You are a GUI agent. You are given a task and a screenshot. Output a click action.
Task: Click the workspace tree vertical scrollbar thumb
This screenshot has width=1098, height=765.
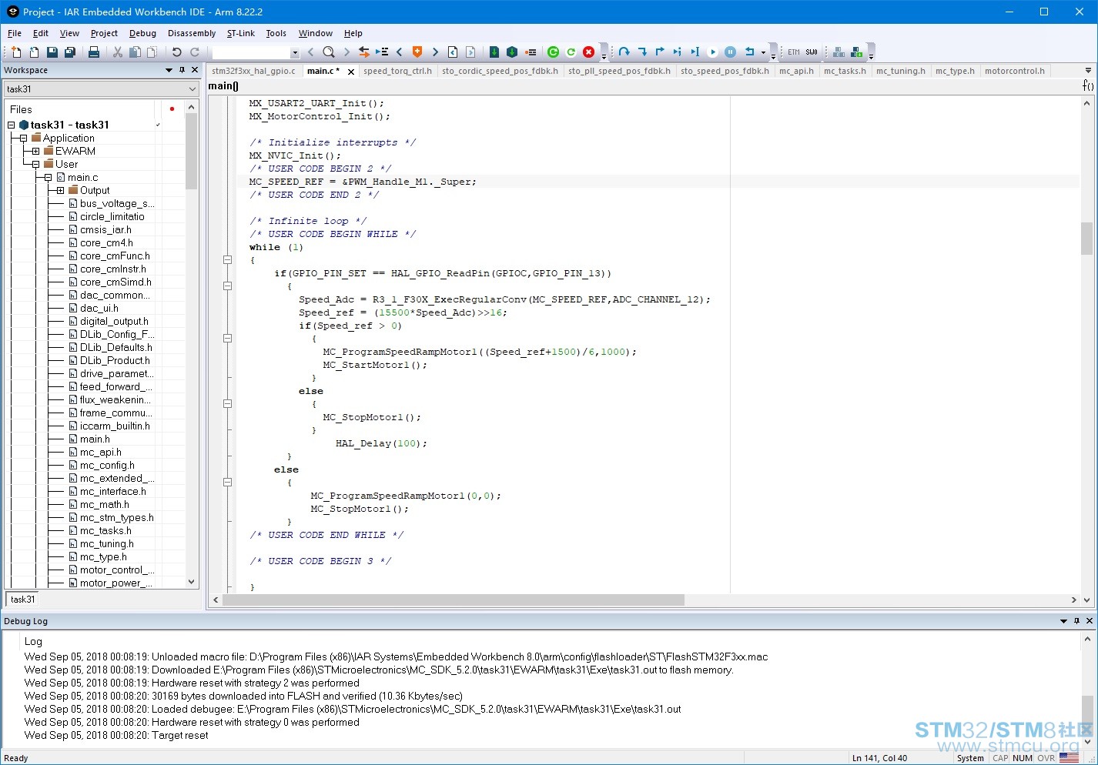tap(192, 152)
